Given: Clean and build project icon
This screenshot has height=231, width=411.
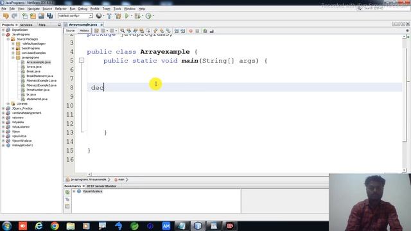Looking at the screenshot, I should click(118, 15).
